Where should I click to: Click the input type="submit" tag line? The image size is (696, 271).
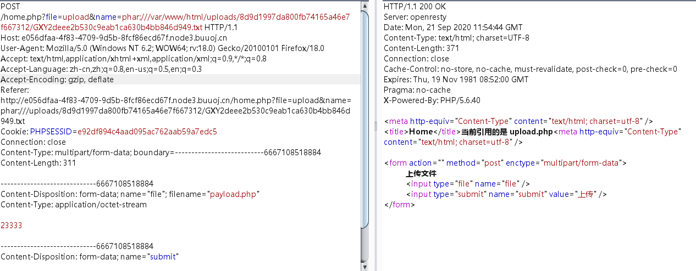tap(506, 194)
